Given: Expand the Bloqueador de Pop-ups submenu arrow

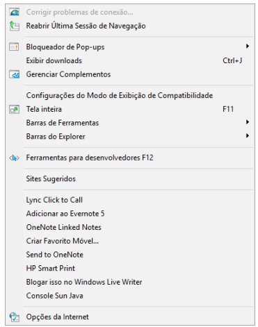Looking at the screenshot, I should [x=248, y=47].
